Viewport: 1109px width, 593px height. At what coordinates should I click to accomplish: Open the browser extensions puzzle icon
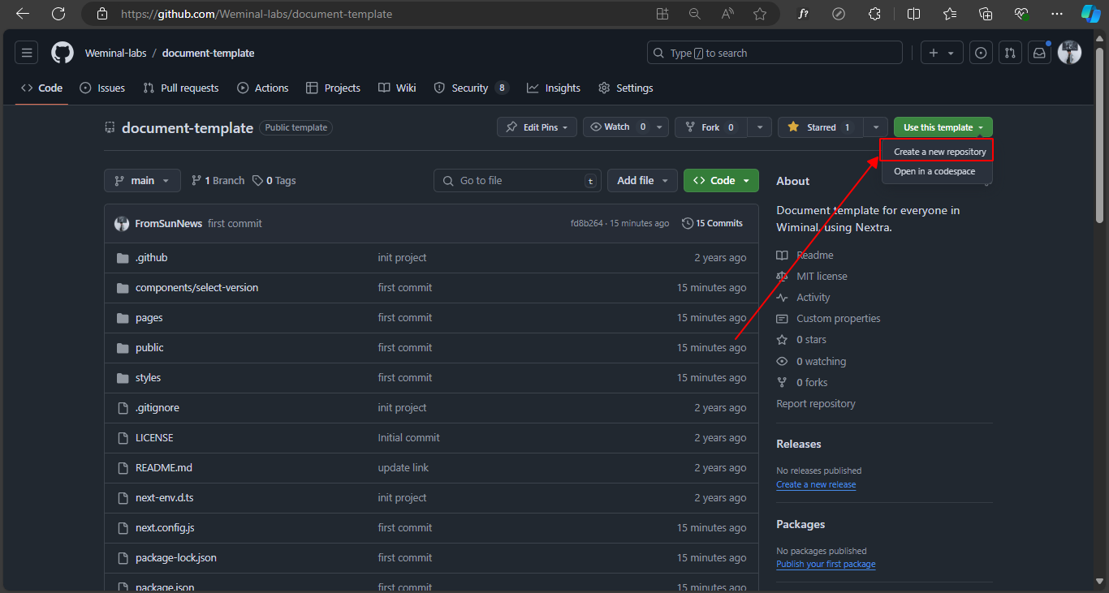coord(874,14)
